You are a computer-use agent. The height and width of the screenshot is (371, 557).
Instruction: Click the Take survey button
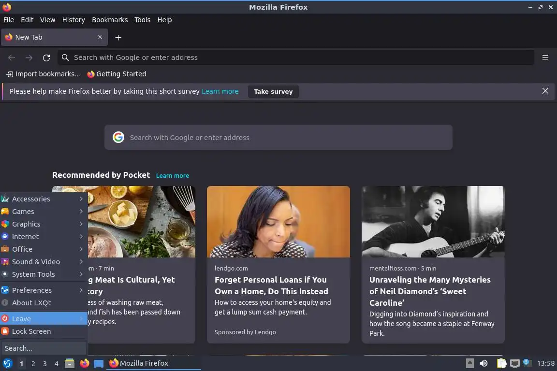(x=273, y=91)
